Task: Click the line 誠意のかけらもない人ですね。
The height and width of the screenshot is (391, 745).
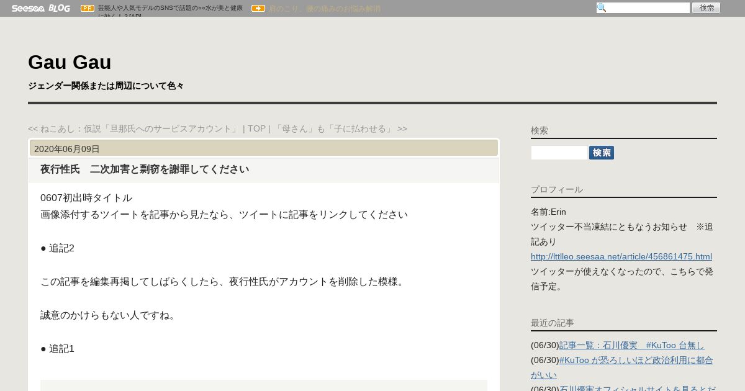Action: pos(109,315)
